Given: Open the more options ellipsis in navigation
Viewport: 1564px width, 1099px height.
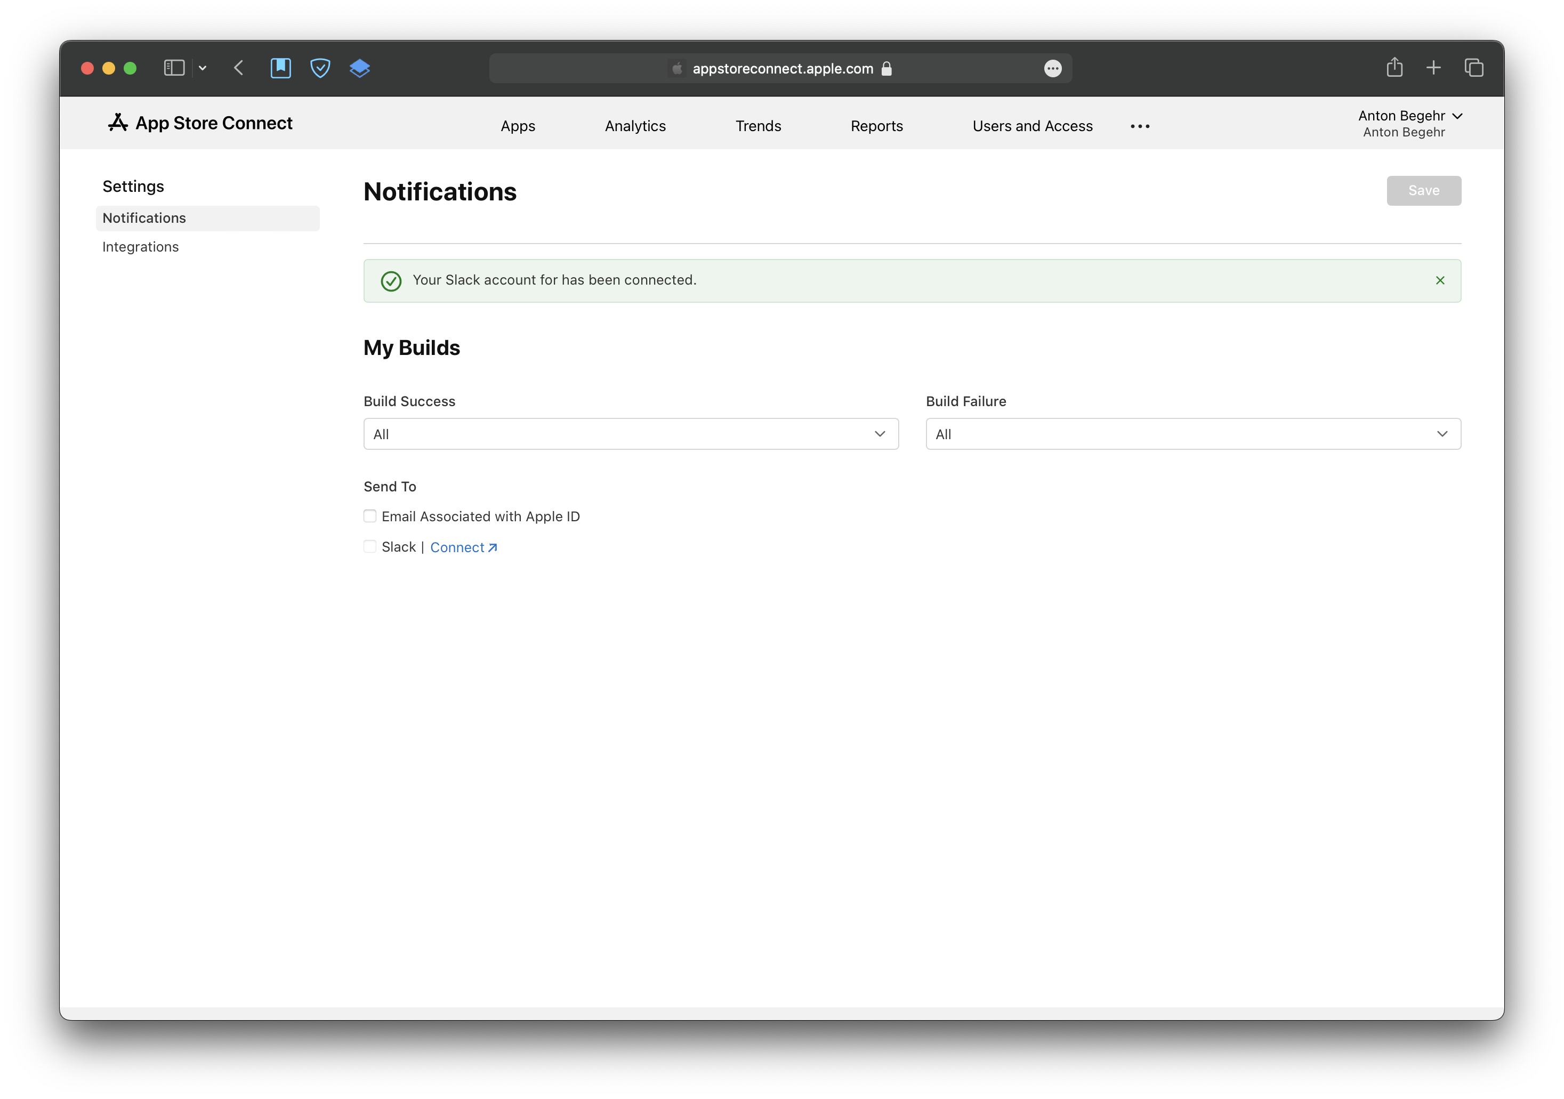Looking at the screenshot, I should click(1140, 126).
